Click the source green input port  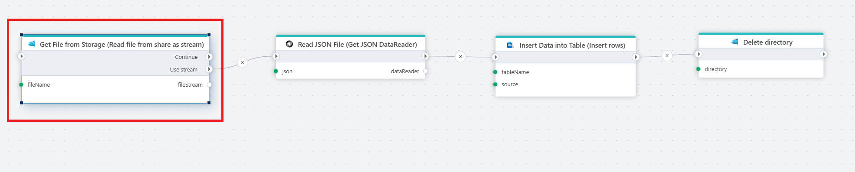[495, 84]
